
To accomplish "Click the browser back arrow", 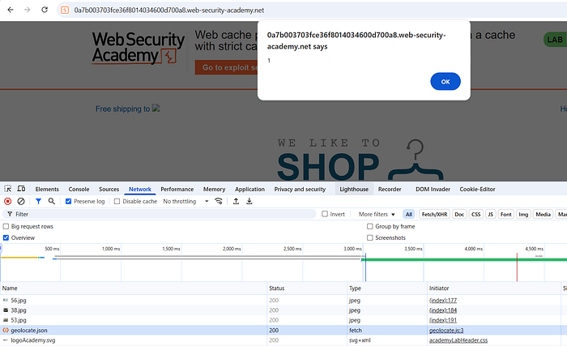I will [11, 10].
